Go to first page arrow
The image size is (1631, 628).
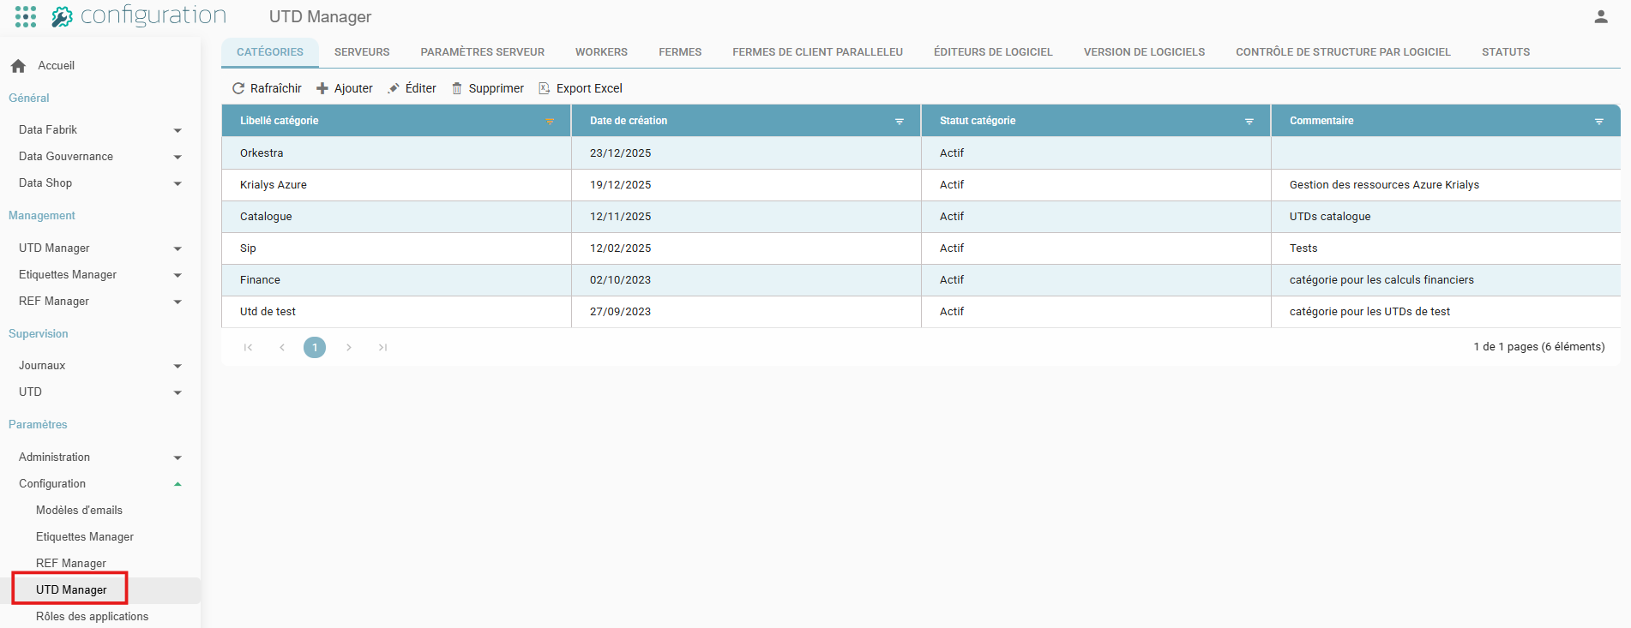click(248, 347)
